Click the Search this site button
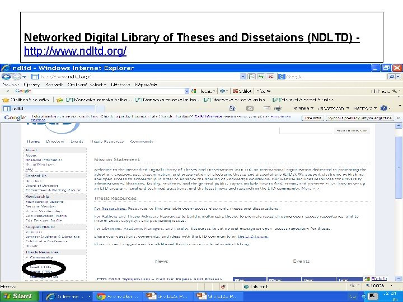The image size is (403, 302). 352,131
